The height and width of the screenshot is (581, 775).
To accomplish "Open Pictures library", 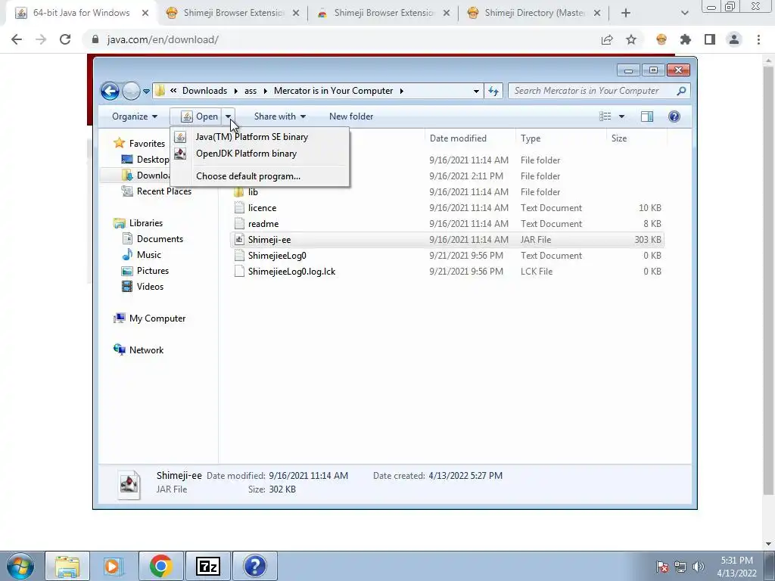I will click(x=153, y=271).
